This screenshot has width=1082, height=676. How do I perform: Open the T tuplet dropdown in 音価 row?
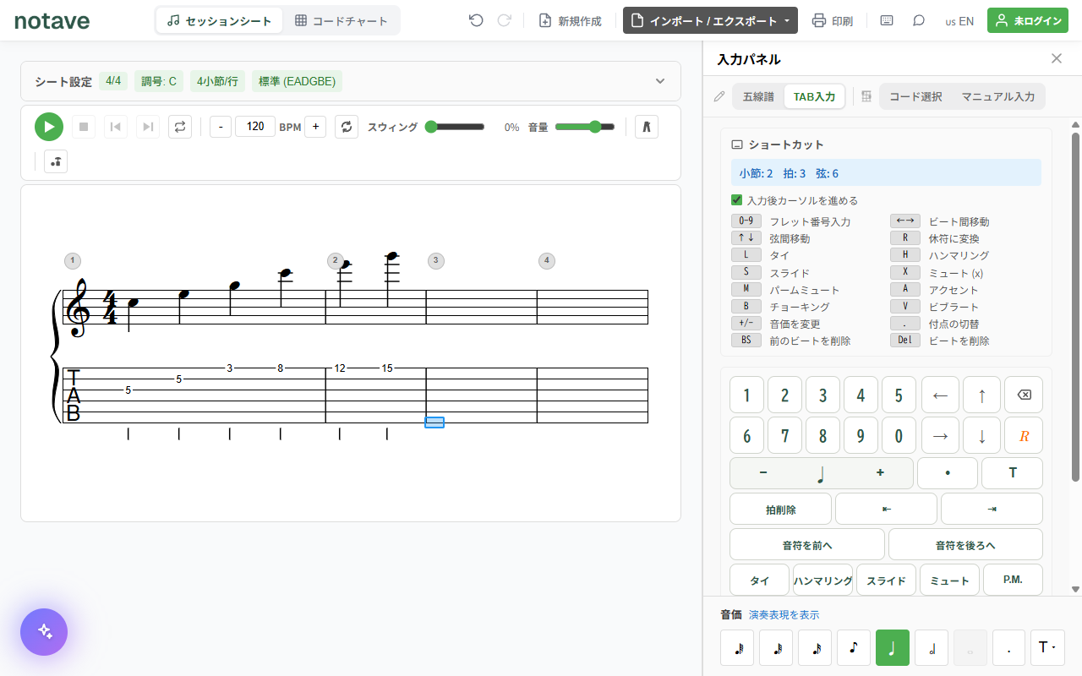coord(1047,647)
